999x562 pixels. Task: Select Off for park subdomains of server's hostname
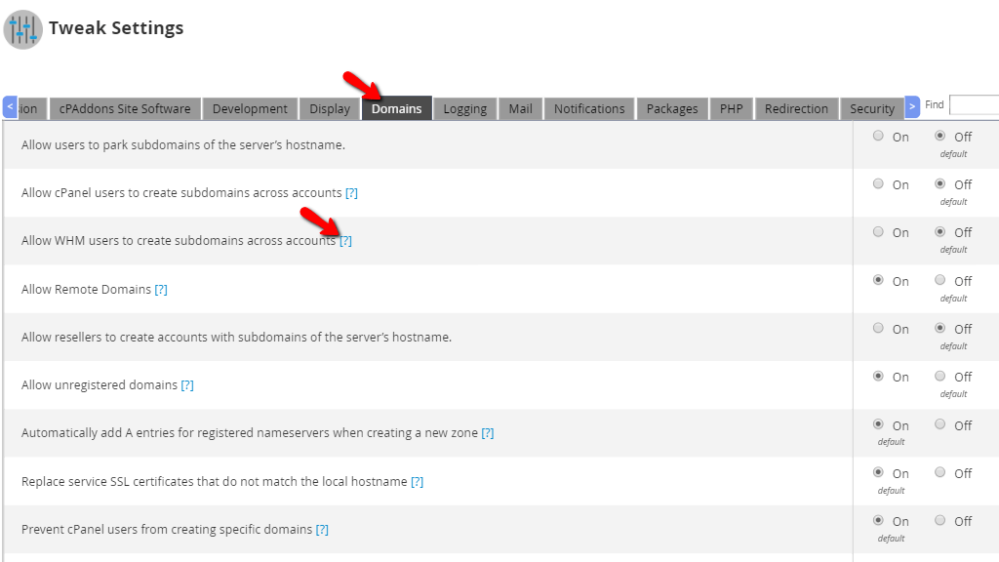[939, 136]
